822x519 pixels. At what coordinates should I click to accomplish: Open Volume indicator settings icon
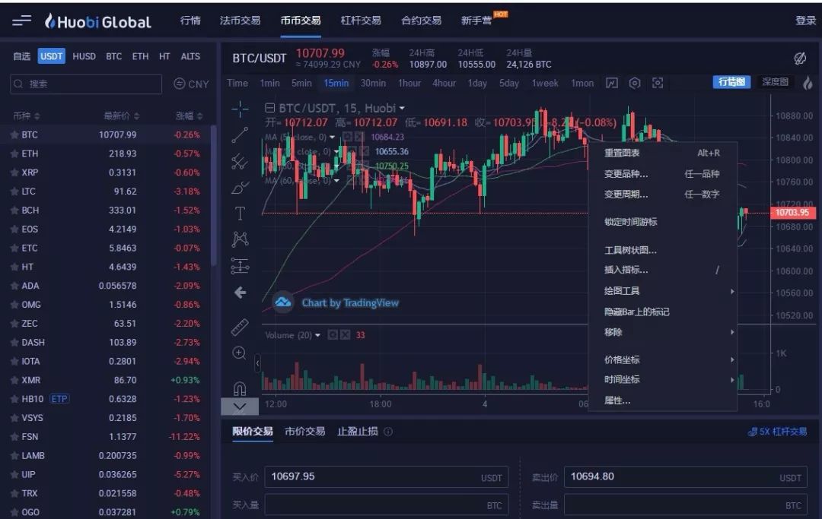tap(333, 335)
